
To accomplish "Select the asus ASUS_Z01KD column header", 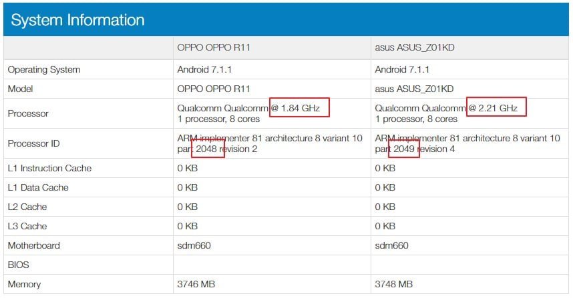I will (x=415, y=48).
